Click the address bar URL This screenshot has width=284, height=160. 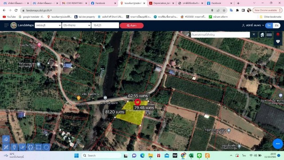[x=39, y=11]
